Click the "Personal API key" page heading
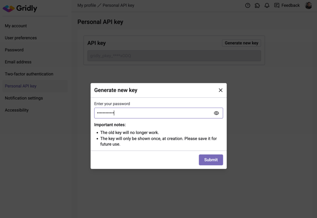The image size is (317, 218). [100, 22]
